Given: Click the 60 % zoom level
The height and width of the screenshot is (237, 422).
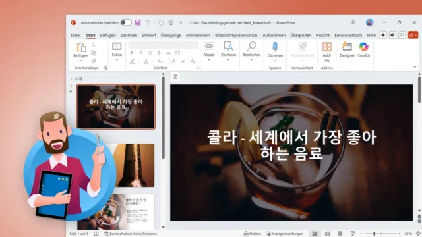Looking at the screenshot, I should 408,234.
